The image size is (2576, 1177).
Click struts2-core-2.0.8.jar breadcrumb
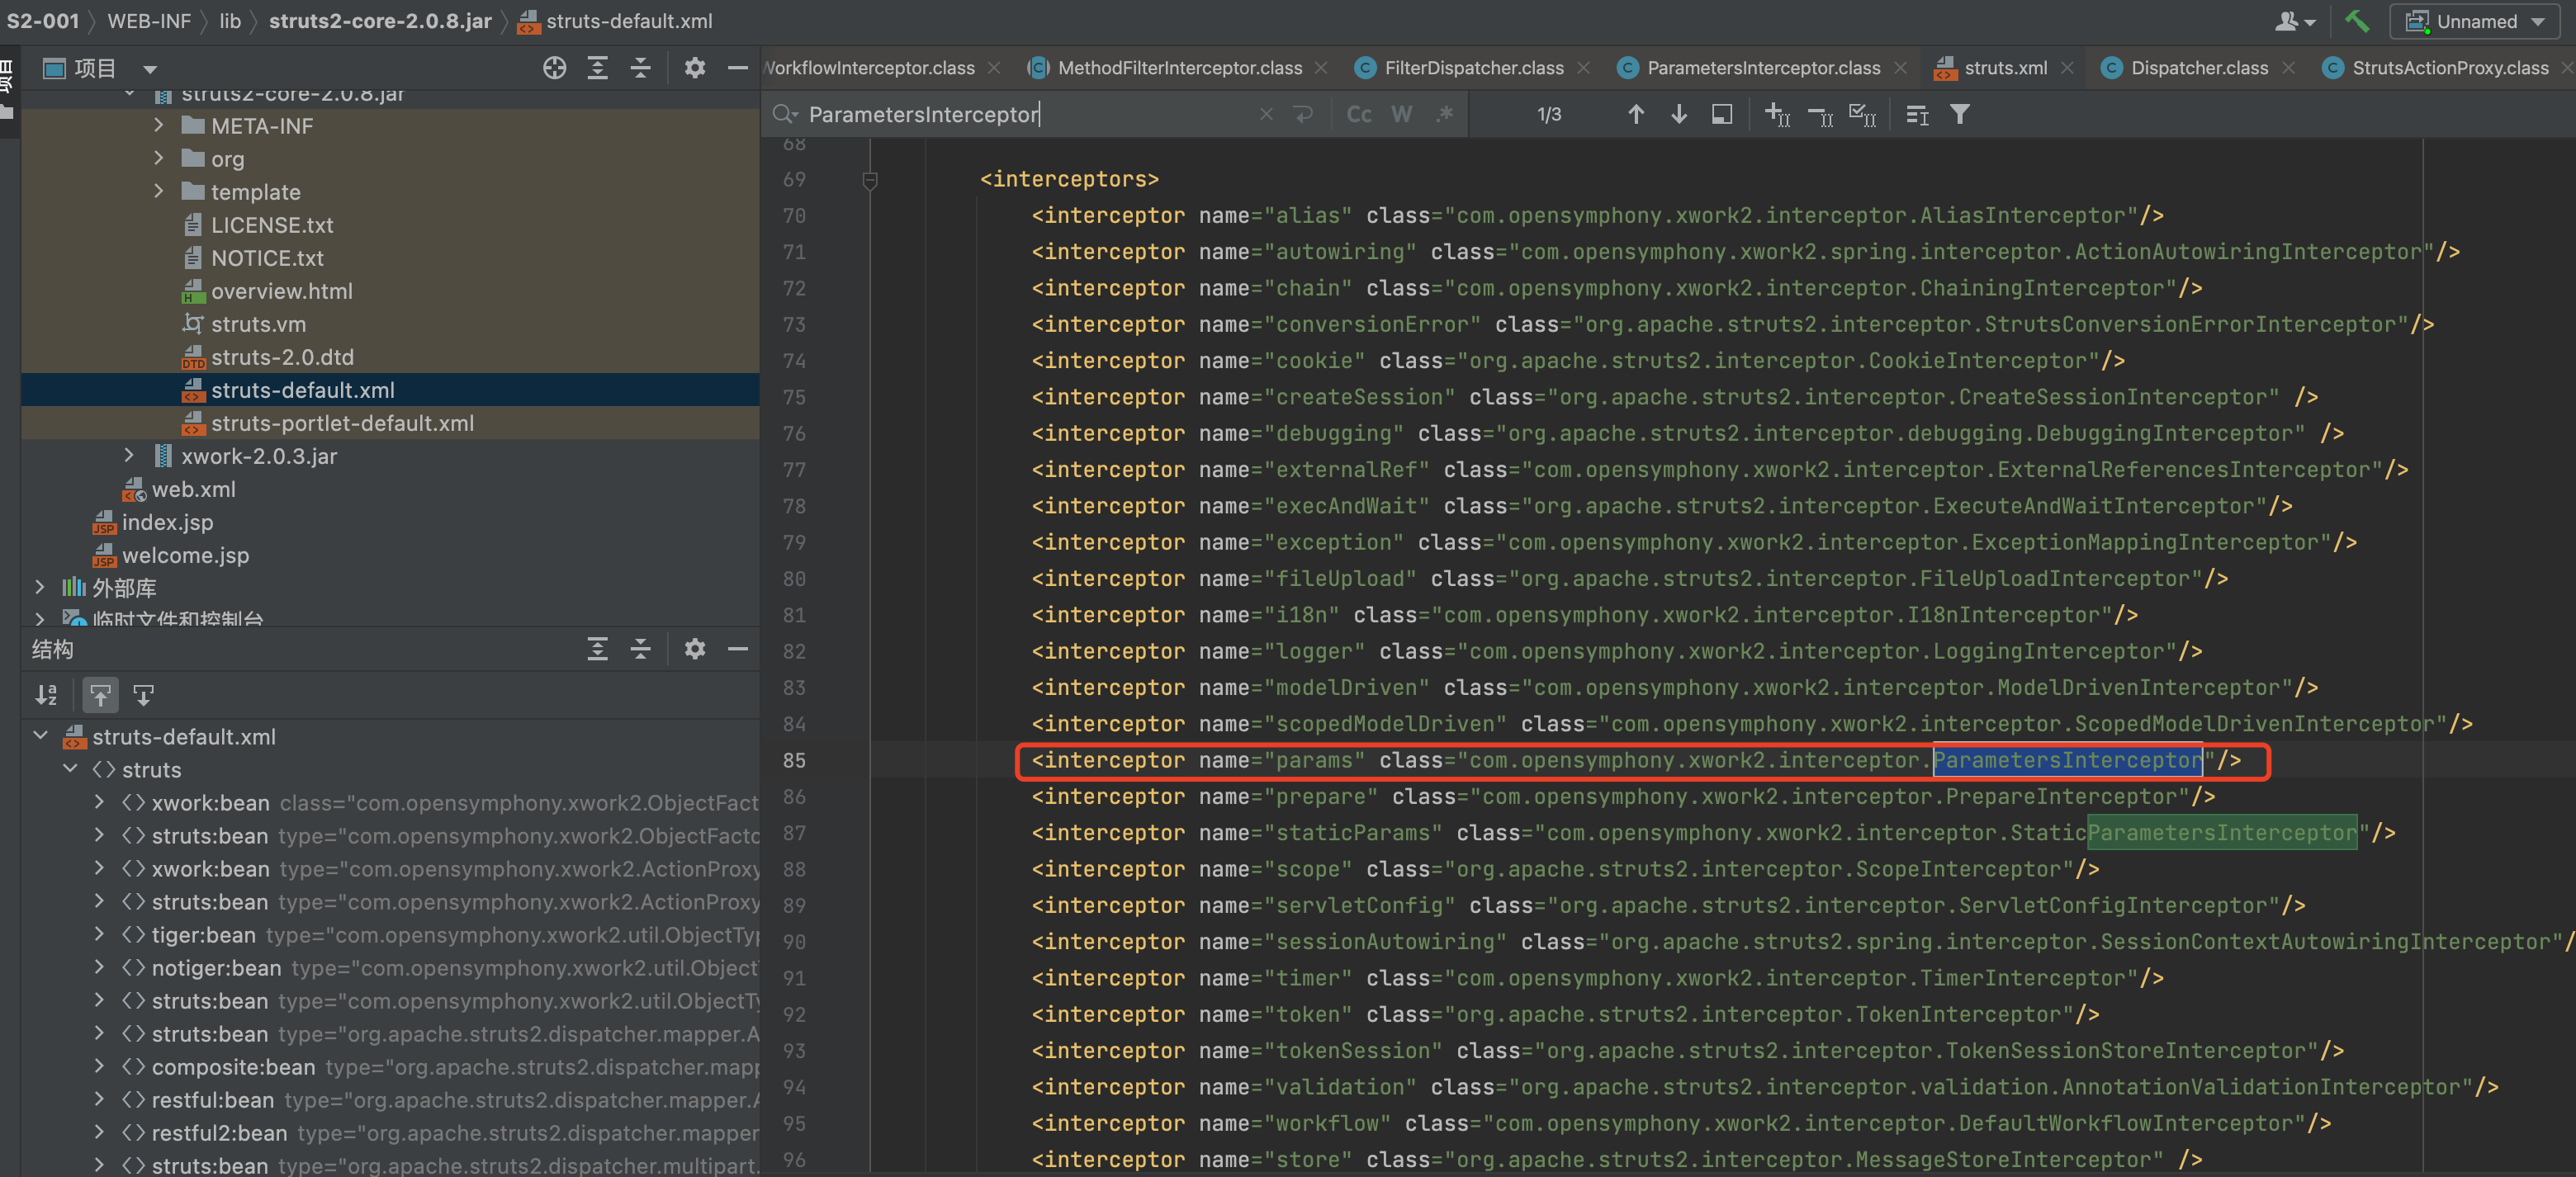tap(380, 21)
